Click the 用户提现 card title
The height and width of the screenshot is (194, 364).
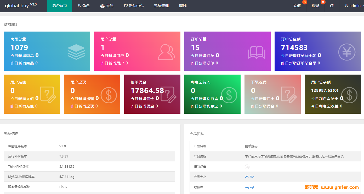tap(78, 82)
